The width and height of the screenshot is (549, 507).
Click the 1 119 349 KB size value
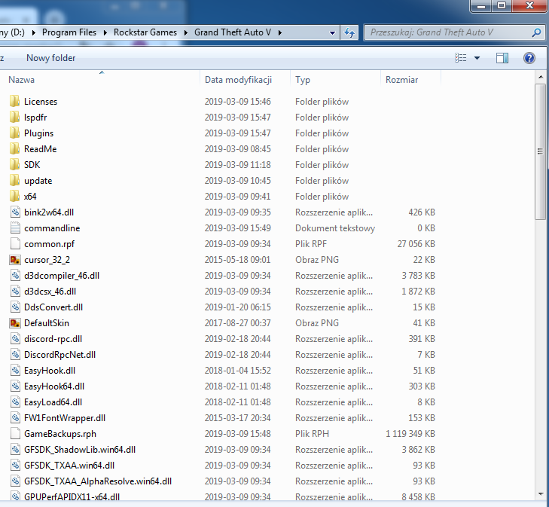tap(410, 433)
